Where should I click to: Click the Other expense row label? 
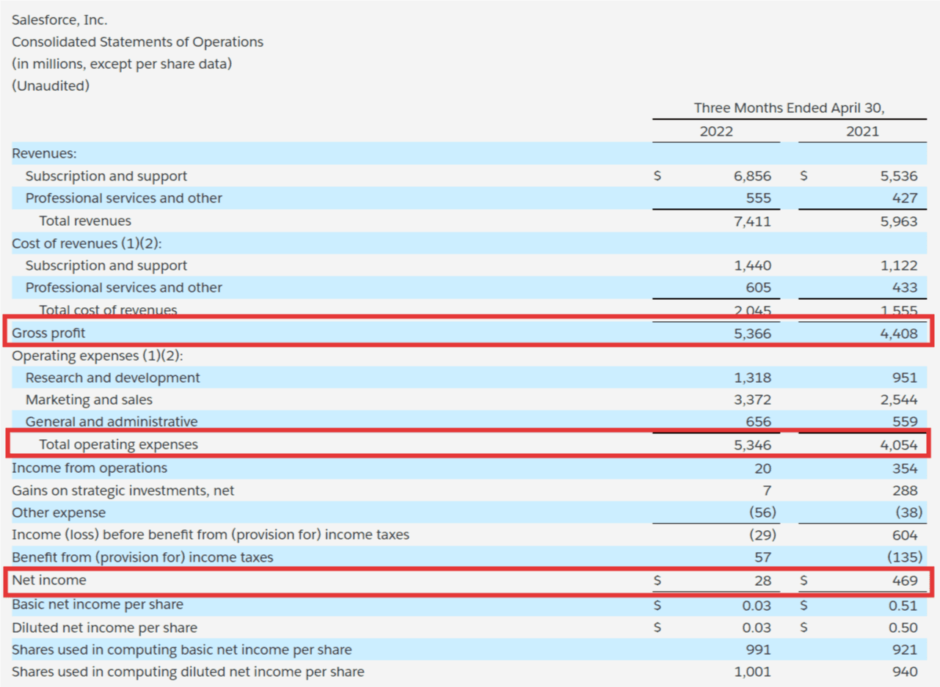click(x=59, y=513)
